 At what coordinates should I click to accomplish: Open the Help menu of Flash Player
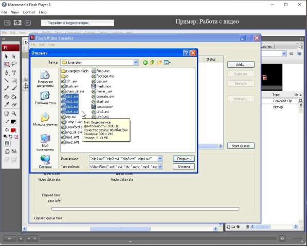43,12
